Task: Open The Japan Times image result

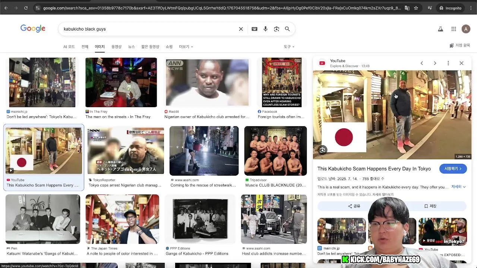Action: tap(122, 219)
